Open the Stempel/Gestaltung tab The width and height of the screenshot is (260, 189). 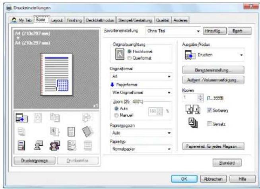click(x=135, y=20)
